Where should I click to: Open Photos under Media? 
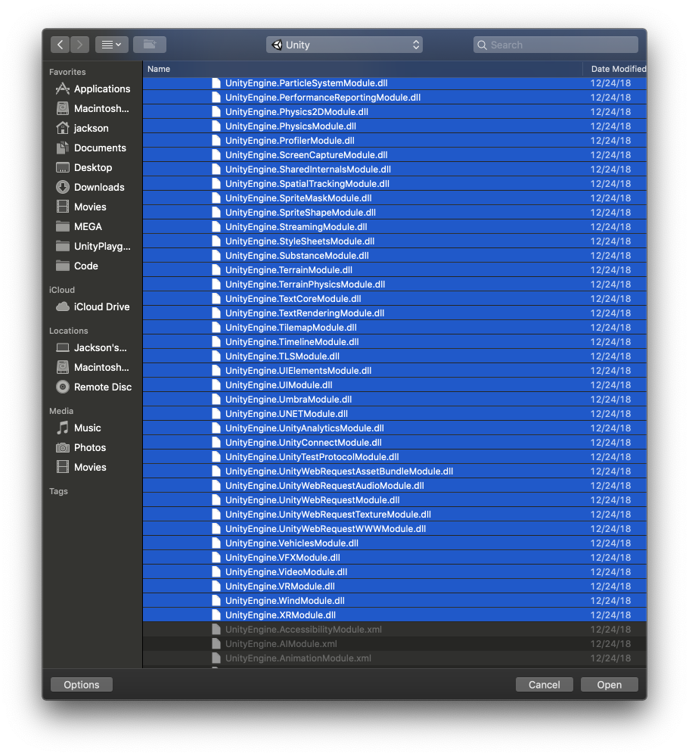coord(93,448)
